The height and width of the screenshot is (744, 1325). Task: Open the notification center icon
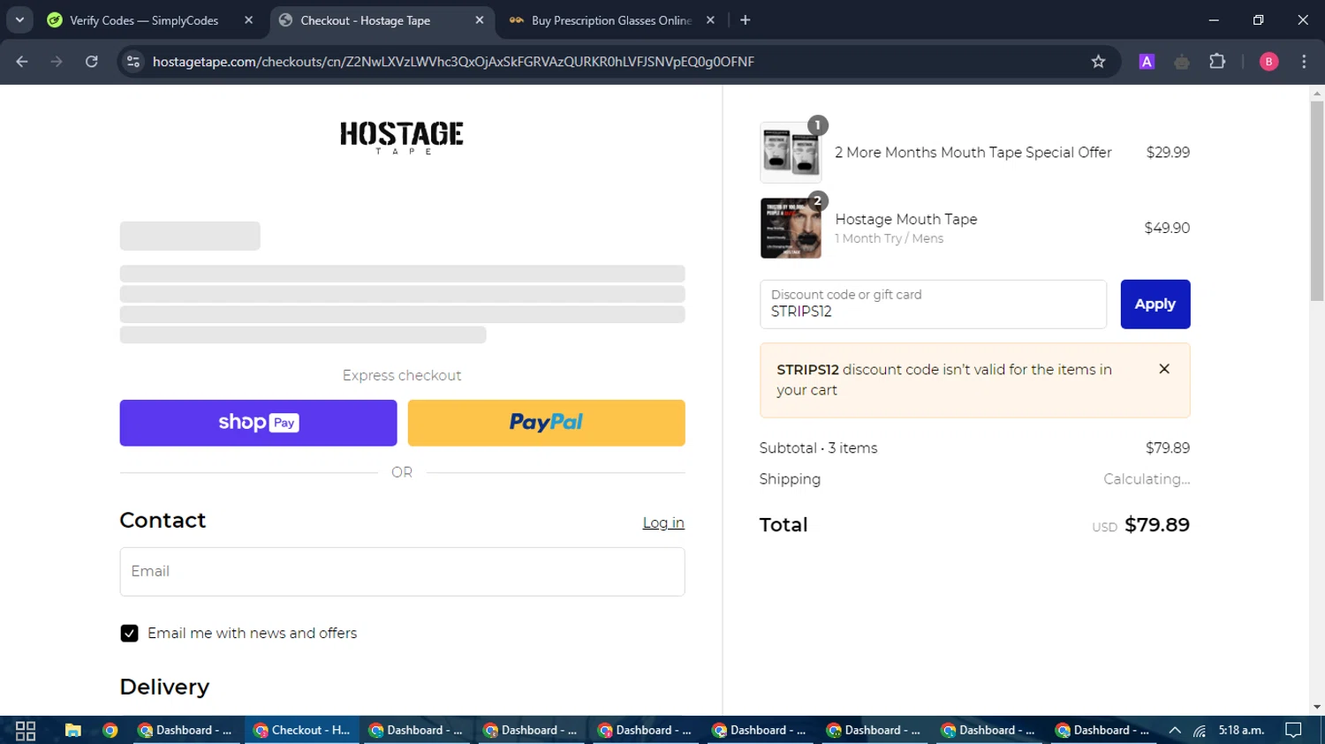(x=1293, y=730)
